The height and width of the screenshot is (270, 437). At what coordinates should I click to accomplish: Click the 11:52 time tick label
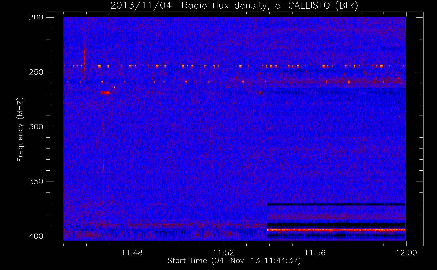click(x=224, y=253)
